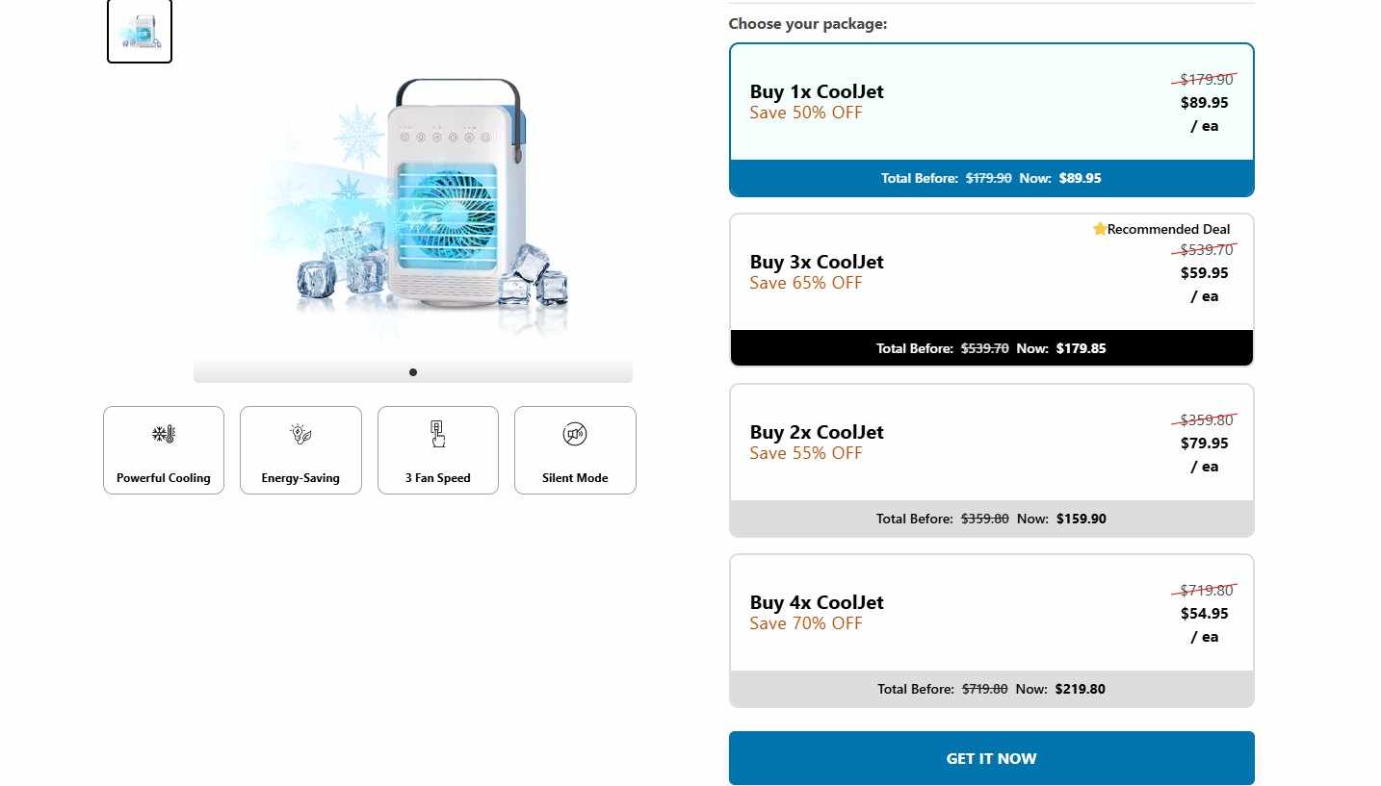Click the Recommended Deal star icon
This screenshot has height=786, width=1381.
point(1100,229)
